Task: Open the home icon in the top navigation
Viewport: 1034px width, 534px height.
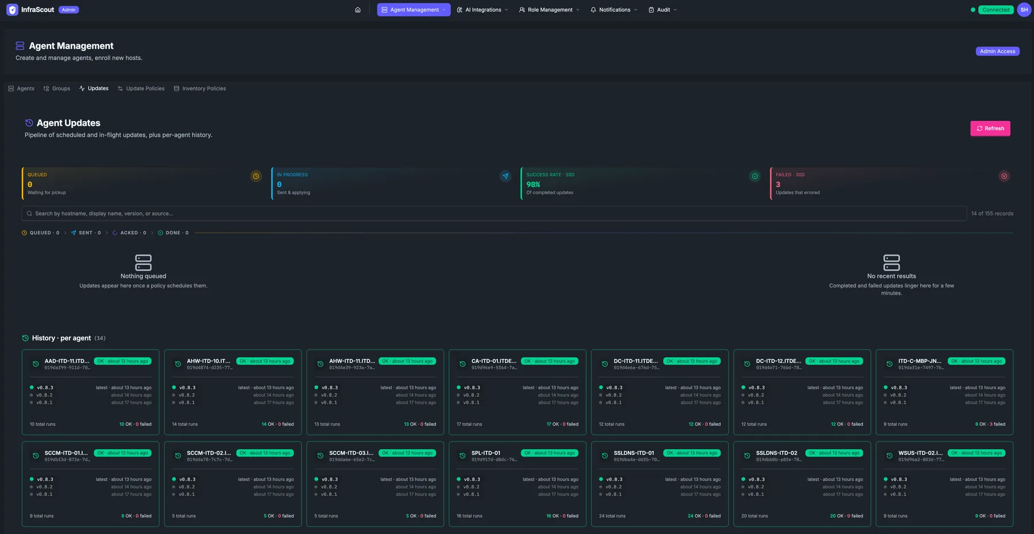Action: pyautogui.click(x=358, y=10)
